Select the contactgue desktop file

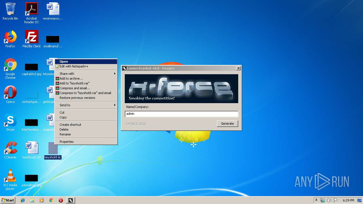tap(31, 97)
